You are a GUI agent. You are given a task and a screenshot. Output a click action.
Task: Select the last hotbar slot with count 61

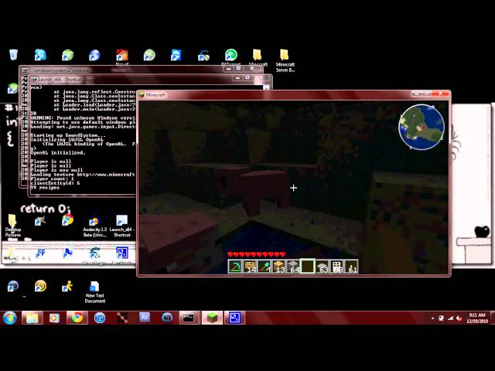(351, 266)
